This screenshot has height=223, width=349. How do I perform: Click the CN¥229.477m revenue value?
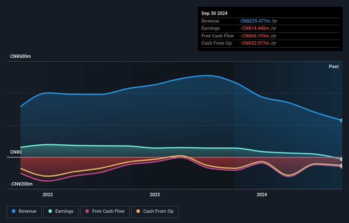pyautogui.click(x=255, y=21)
